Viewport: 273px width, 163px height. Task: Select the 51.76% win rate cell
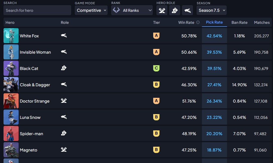coord(189,101)
